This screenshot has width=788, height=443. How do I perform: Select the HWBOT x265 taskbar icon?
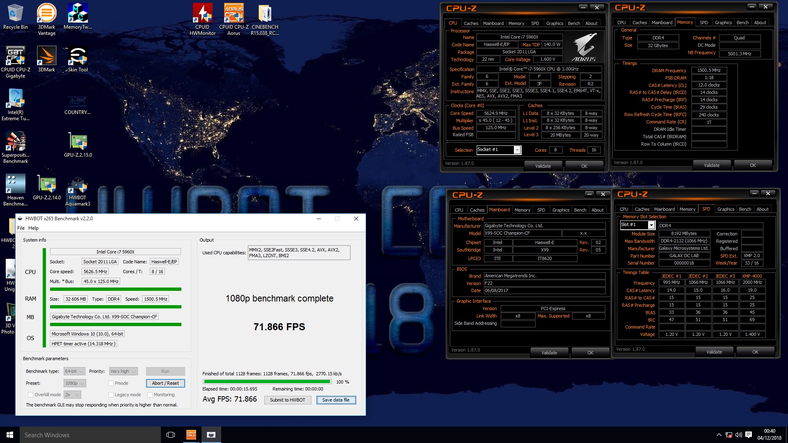[x=211, y=435]
